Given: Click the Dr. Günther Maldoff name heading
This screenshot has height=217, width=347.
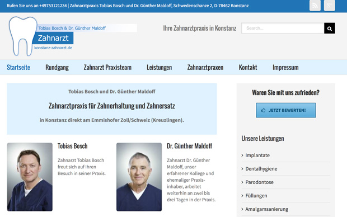Looking at the screenshot, I should coord(189,146).
